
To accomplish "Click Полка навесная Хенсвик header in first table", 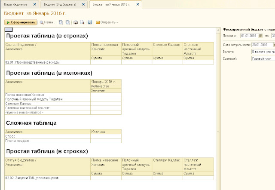I will click(106, 49).
